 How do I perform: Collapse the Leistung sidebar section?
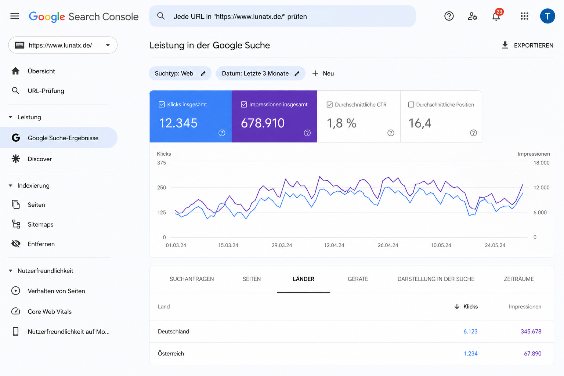click(x=11, y=117)
